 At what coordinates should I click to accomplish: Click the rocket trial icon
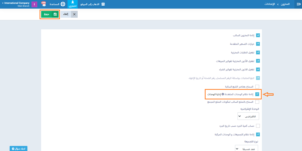(x=73, y=3)
